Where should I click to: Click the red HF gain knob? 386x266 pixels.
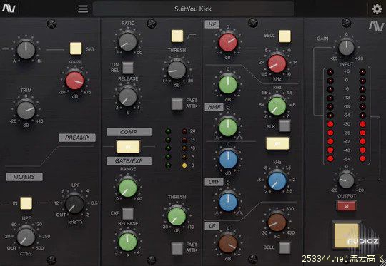click(228, 42)
